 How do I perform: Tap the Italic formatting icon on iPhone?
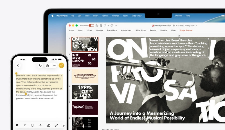pos(25,125)
